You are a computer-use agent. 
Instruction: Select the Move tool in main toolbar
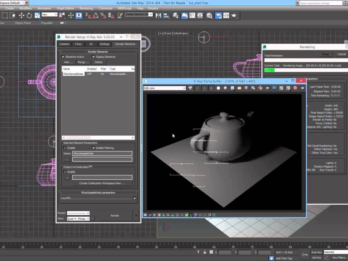click(21, 15)
